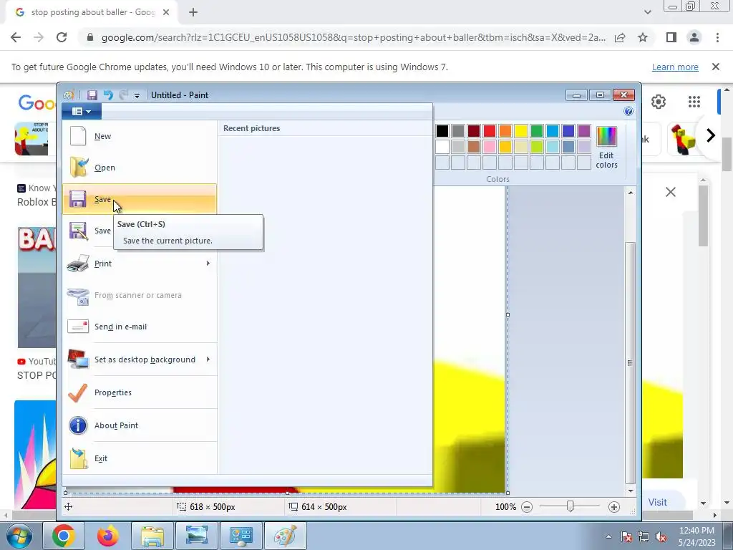This screenshot has width=733, height=550.
Task: Click Chrome's address bar URL
Action: coord(354,37)
